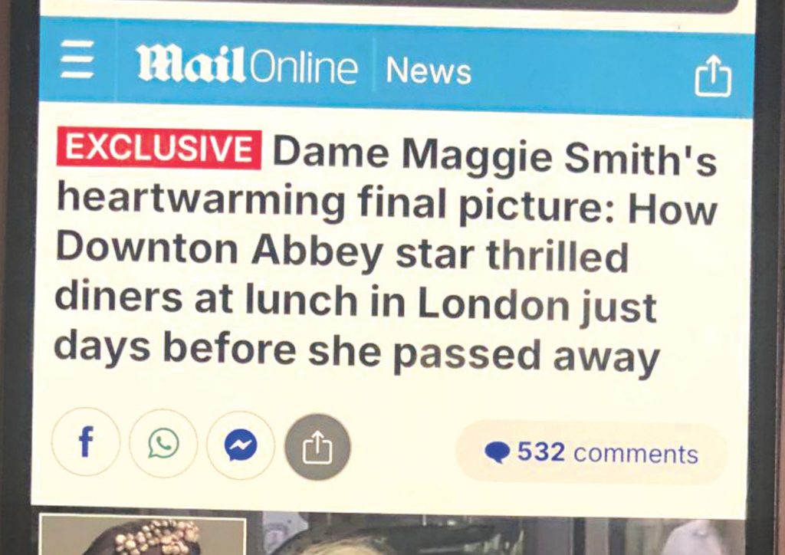
Task: Click the 532 comment count number
Action: click(x=541, y=452)
